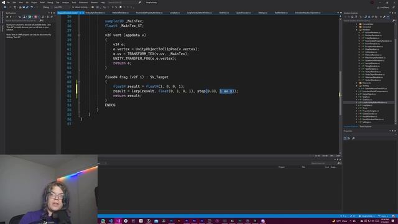Collapse the Renderers folder in Solution Explorer

pos(357,30)
